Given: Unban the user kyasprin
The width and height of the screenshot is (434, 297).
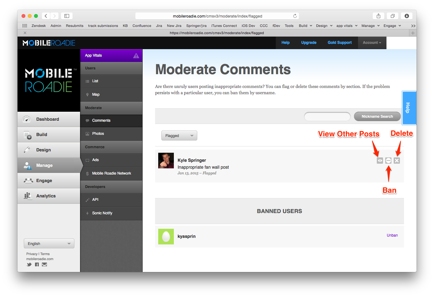Looking at the screenshot, I should coord(392,235).
